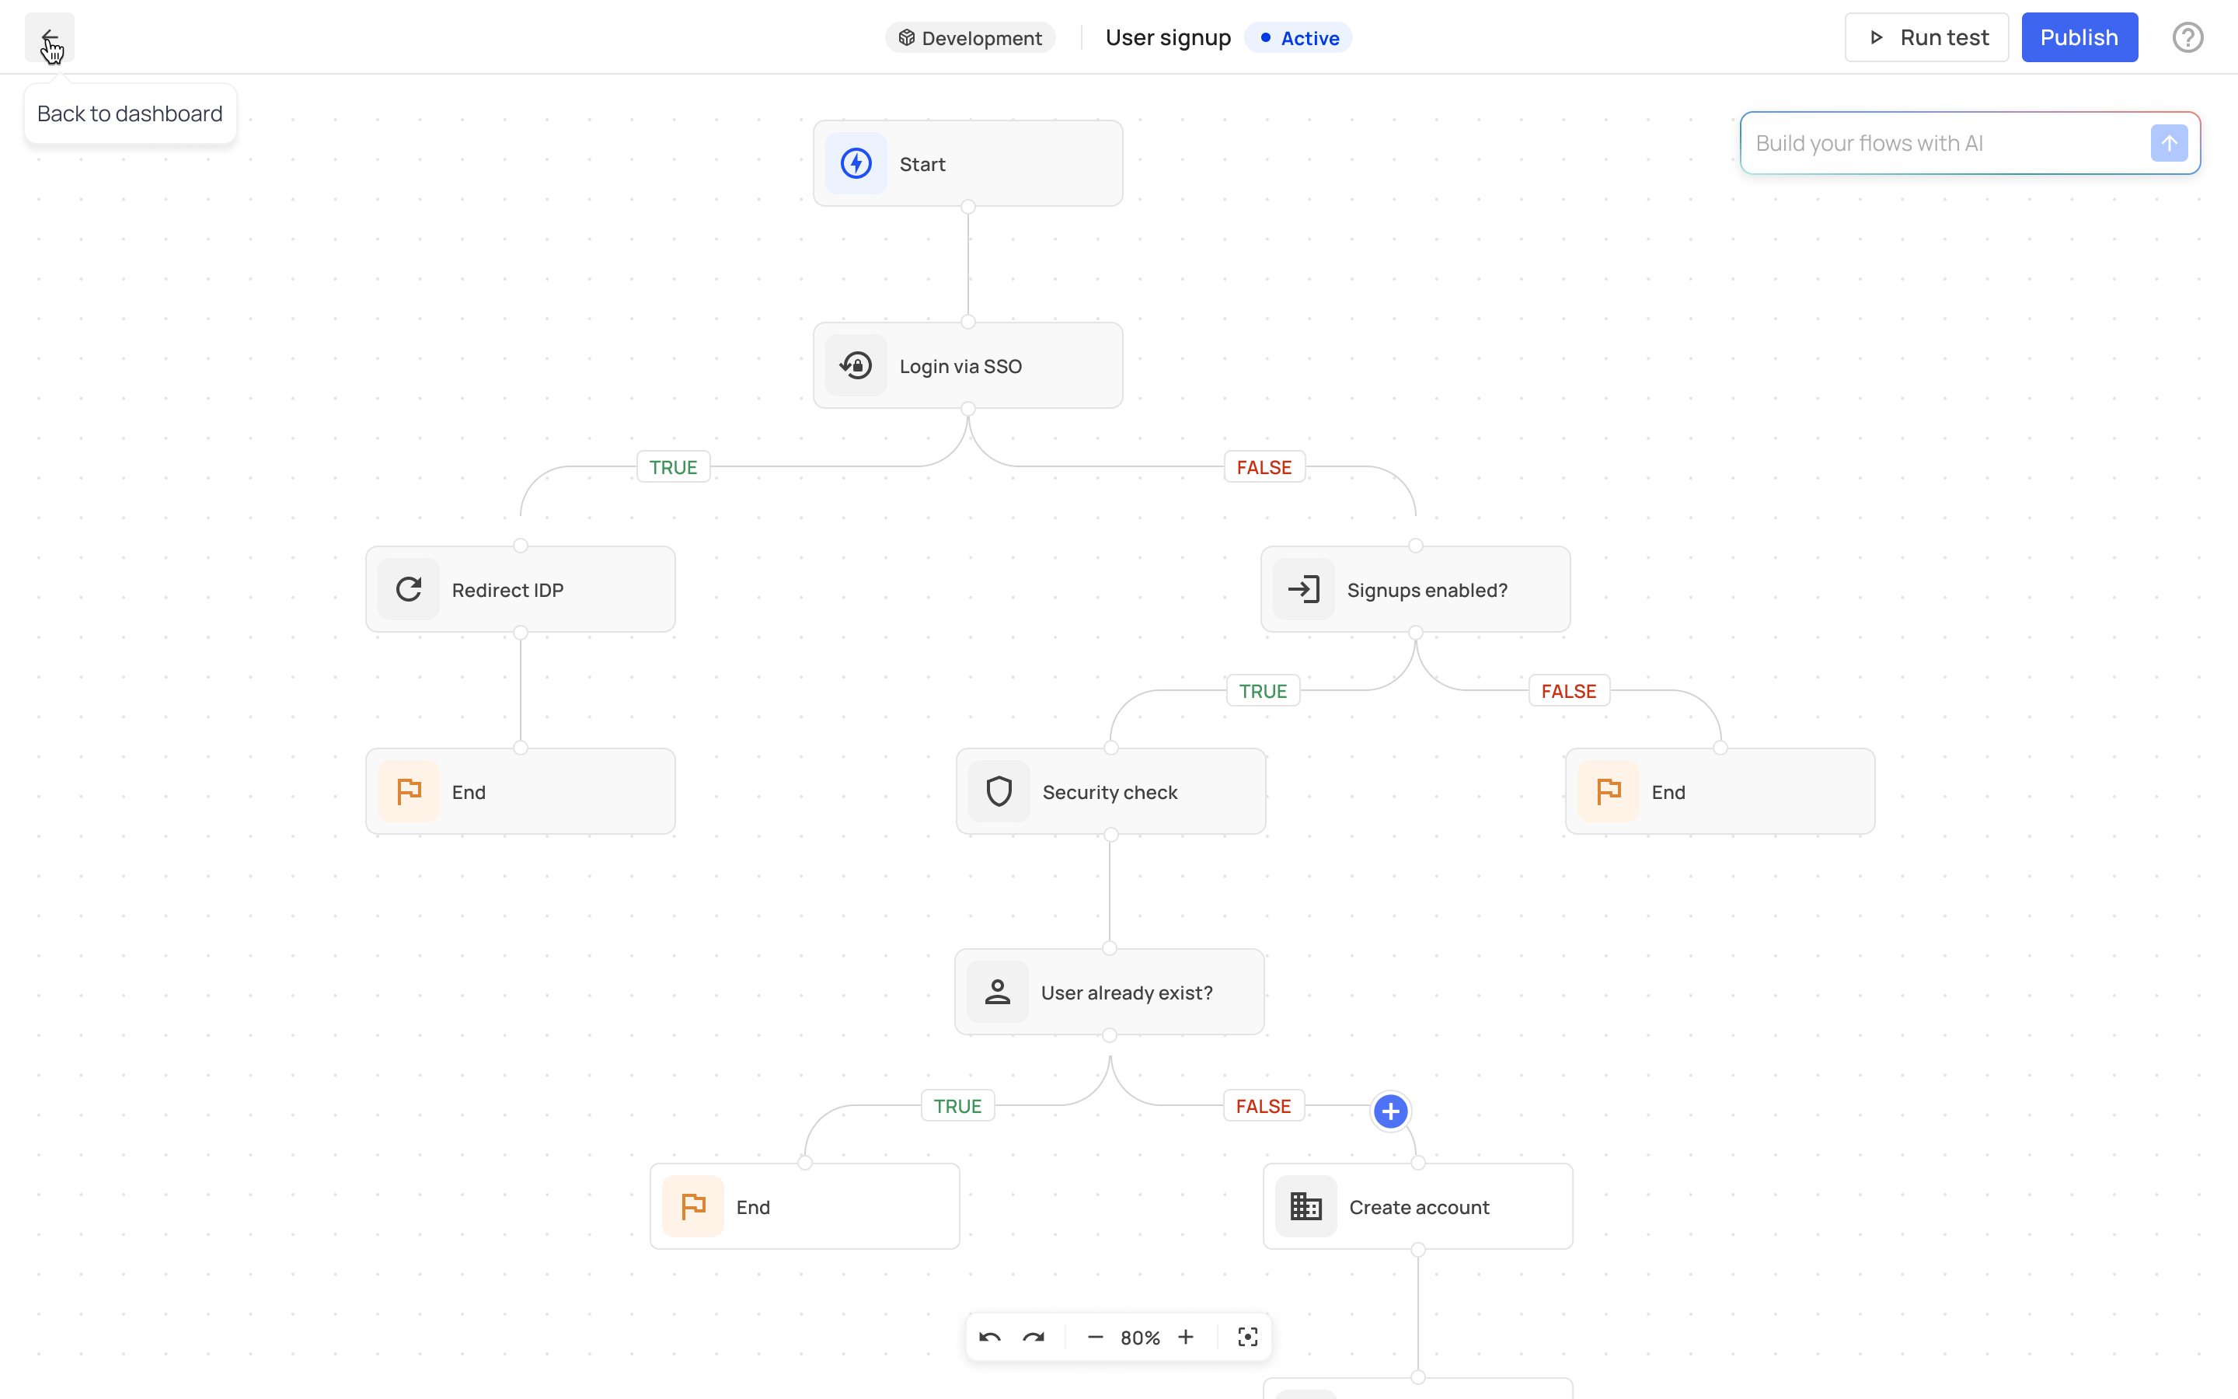Click the Run test button
Viewport: 2238px width, 1399px height.
point(1926,37)
